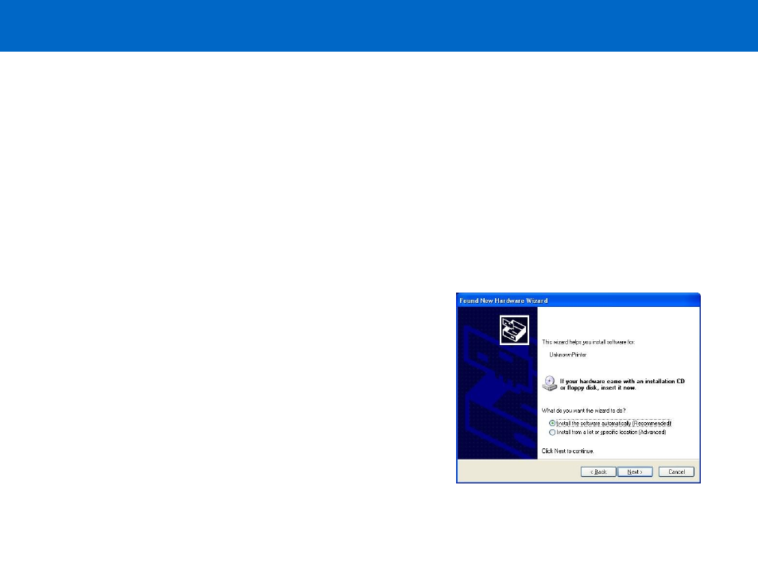
Task: Click the Next button in the wizard
Action: click(635, 472)
